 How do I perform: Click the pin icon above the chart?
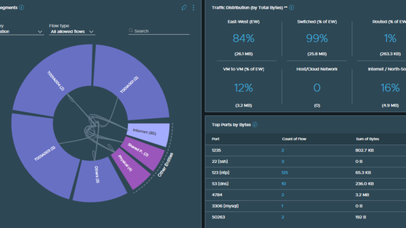click(184, 8)
